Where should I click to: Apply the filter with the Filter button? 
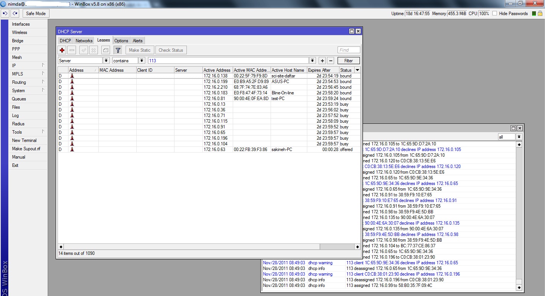(x=348, y=61)
